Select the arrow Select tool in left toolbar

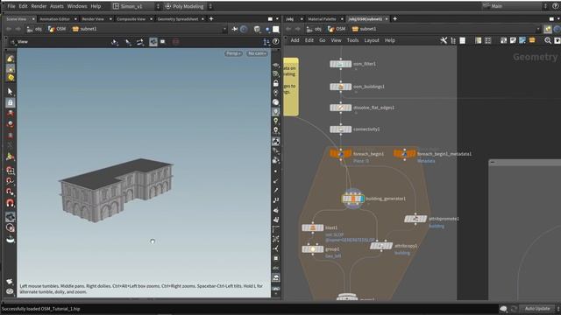pyautogui.click(x=10, y=92)
